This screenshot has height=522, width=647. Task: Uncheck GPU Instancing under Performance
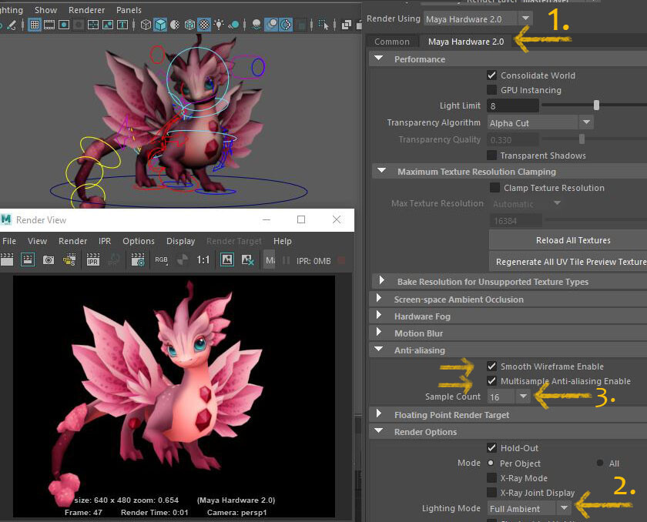tap(491, 90)
